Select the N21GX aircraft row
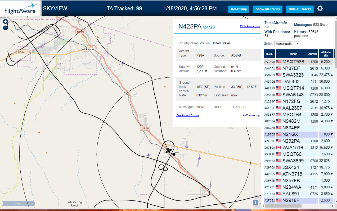The height and width of the screenshot is (211, 337). click(x=299, y=134)
